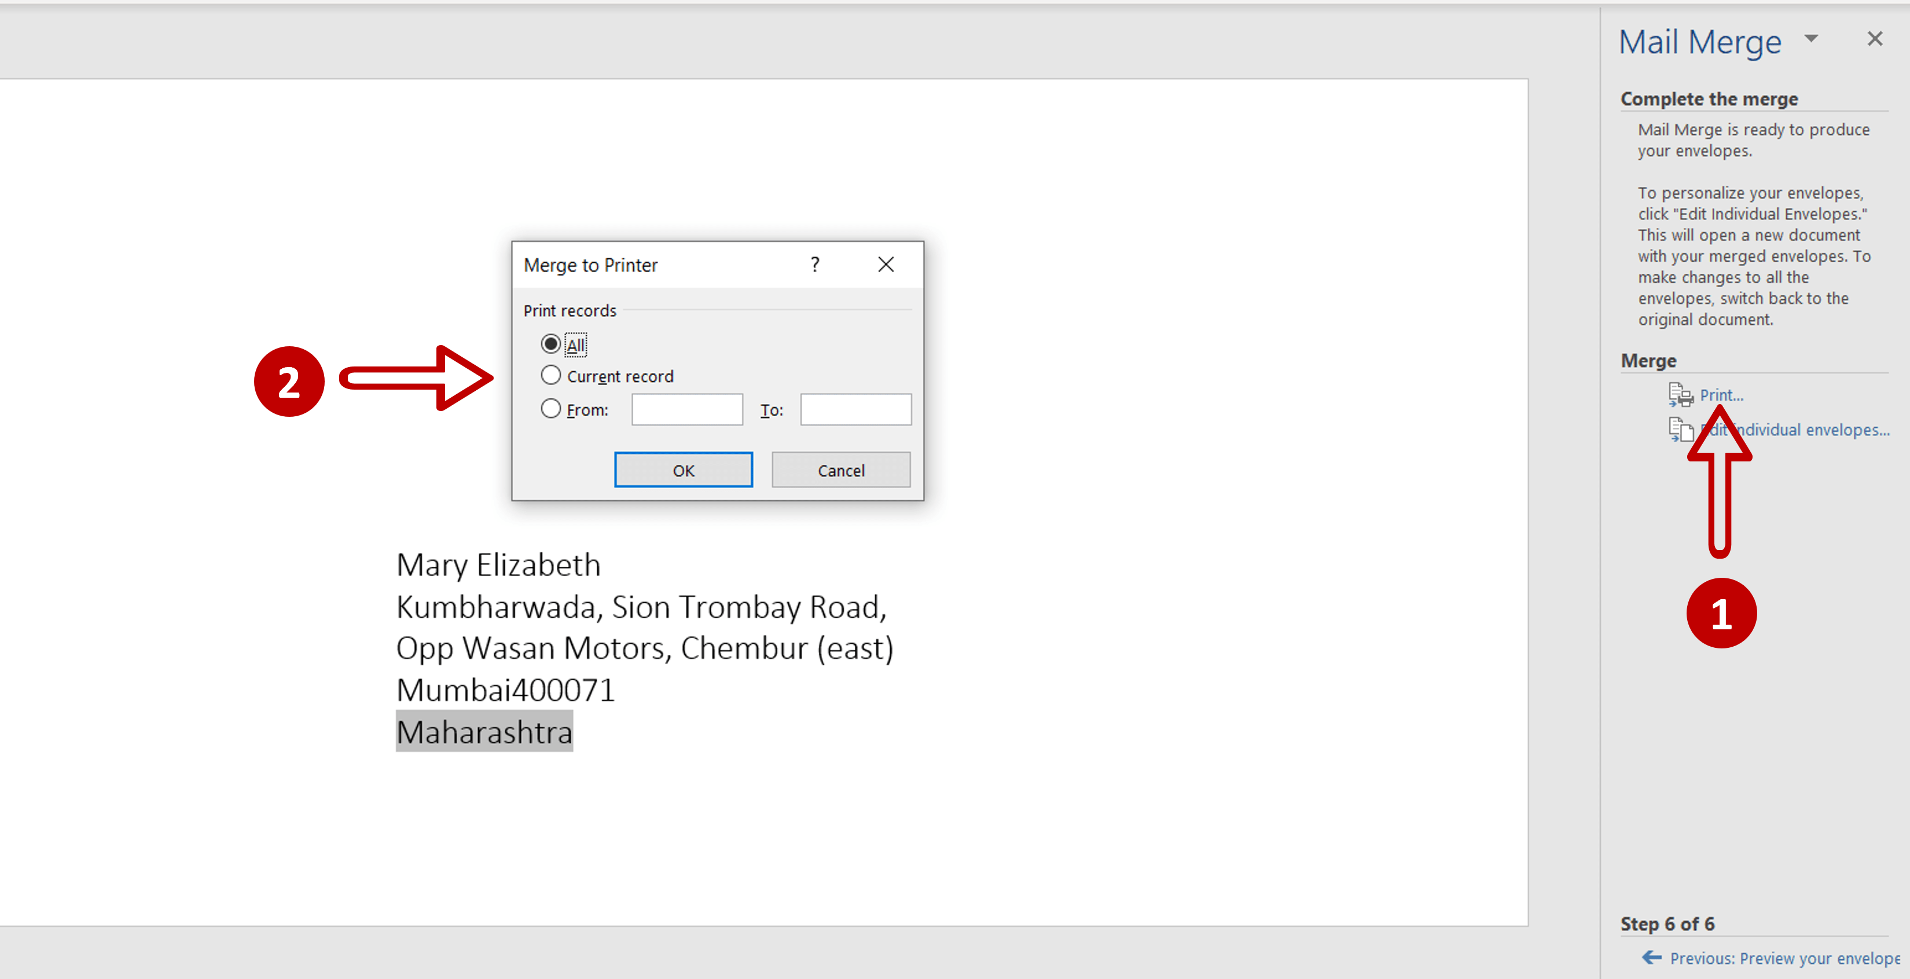Screen dimensions: 1910x979
Task: Enable the From record range option
Action: coord(551,409)
